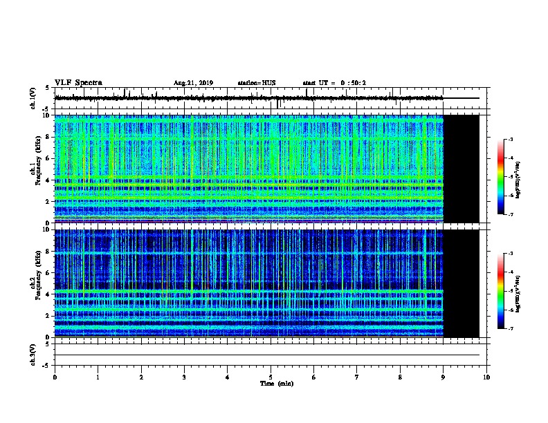The height and width of the screenshot is (423, 548).
Task: Click the 'Time (min)' x-axis title
Action: (277, 384)
